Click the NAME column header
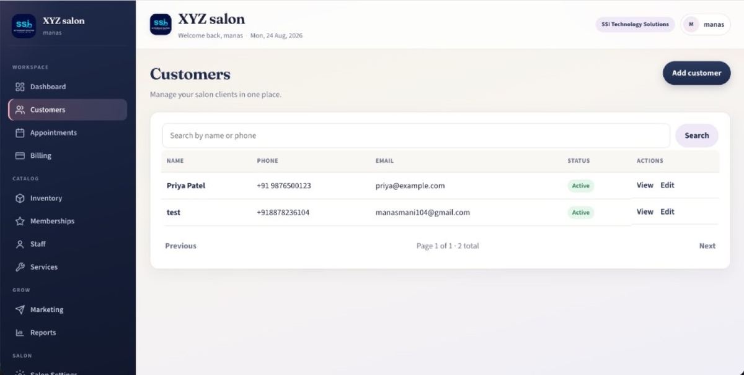Image resolution: width=744 pixels, height=375 pixels. tap(175, 161)
